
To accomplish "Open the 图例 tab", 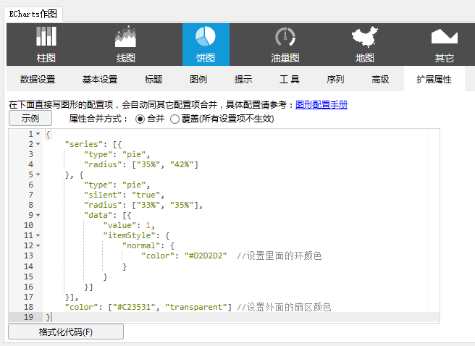I will pos(198,80).
